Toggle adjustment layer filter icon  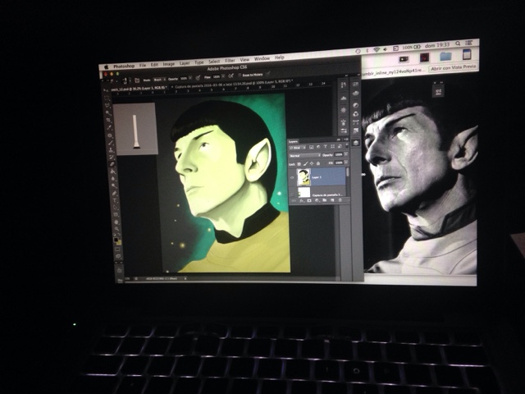pyautogui.click(x=318, y=147)
